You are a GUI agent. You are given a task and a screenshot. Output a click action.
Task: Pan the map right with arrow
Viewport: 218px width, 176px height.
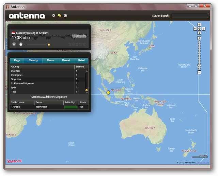[203, 29]
